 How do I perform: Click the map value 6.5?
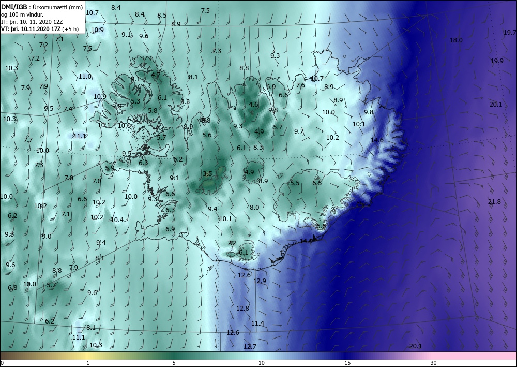pos(317,183)
